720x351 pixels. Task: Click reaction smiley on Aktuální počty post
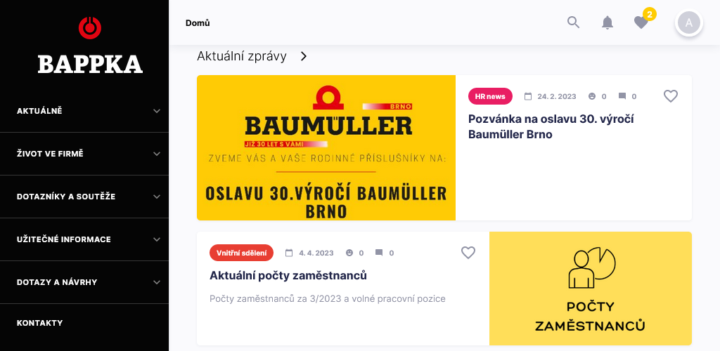click(349, 253)
